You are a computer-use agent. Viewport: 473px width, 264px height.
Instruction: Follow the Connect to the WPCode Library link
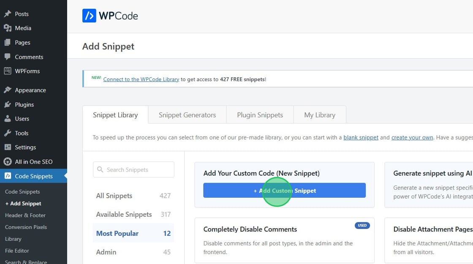(141, 79)
